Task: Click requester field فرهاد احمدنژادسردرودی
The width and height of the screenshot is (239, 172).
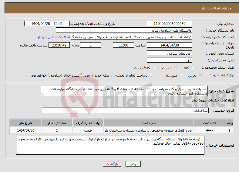Action: click(132, 37)
